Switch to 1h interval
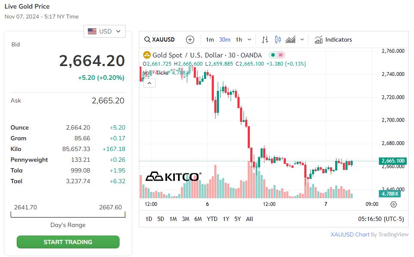414x257 pixels. 239,39
